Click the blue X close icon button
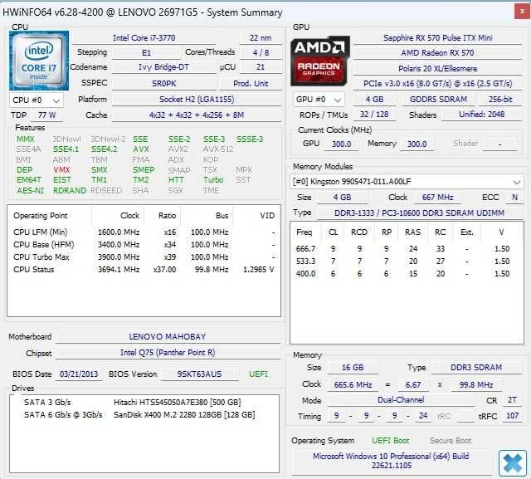 coord(513,463)
